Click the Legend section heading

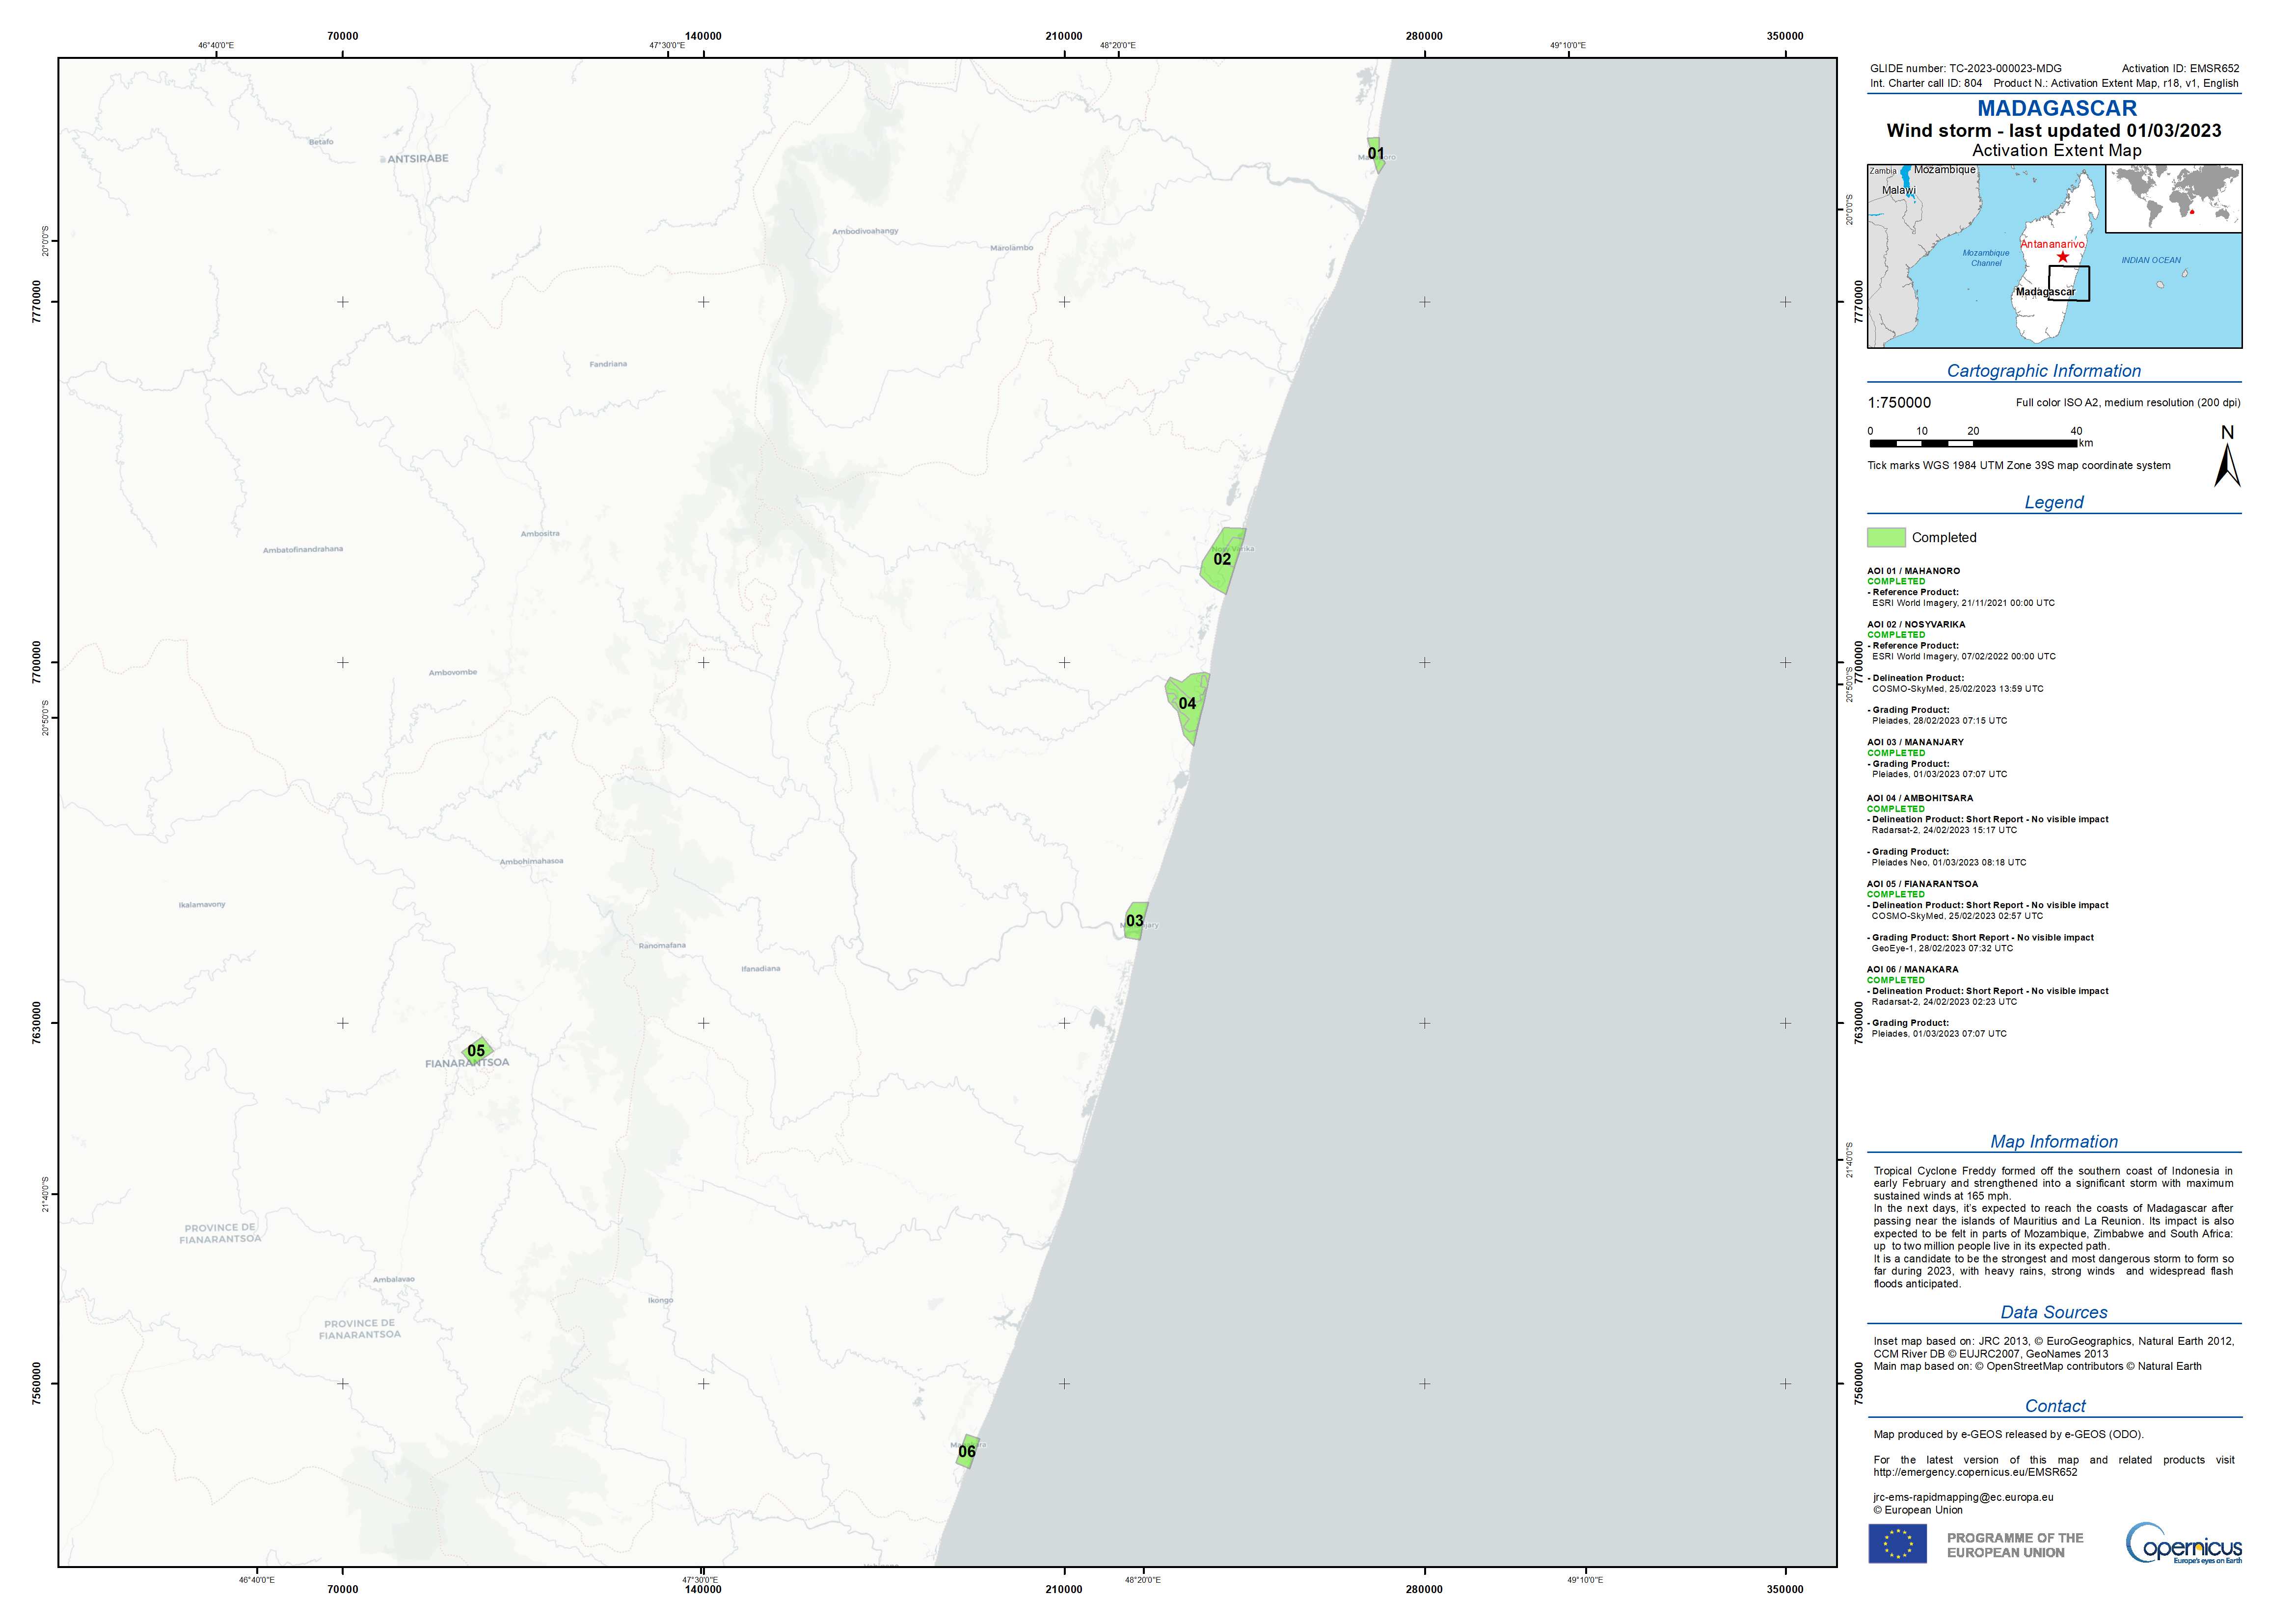pyautogui.click(x=2053, y=503)
